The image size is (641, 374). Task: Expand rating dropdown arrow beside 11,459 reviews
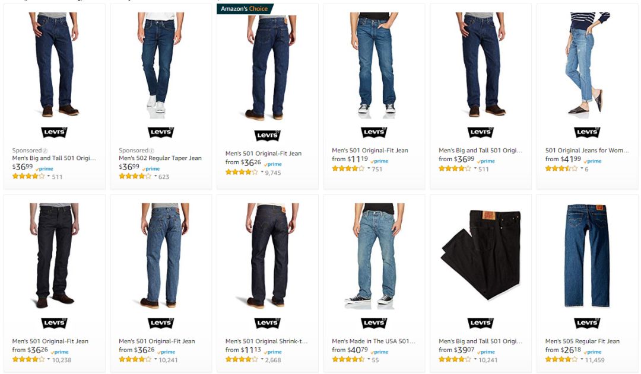582,359
